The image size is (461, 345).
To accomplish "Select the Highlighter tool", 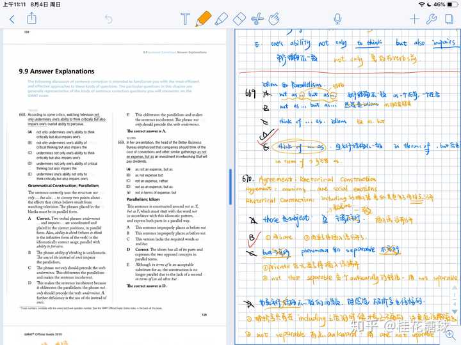I will (x=222, y=19).
